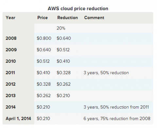Select the April 1, 2014 row label

pyautogui.click(x=18, y=118)
